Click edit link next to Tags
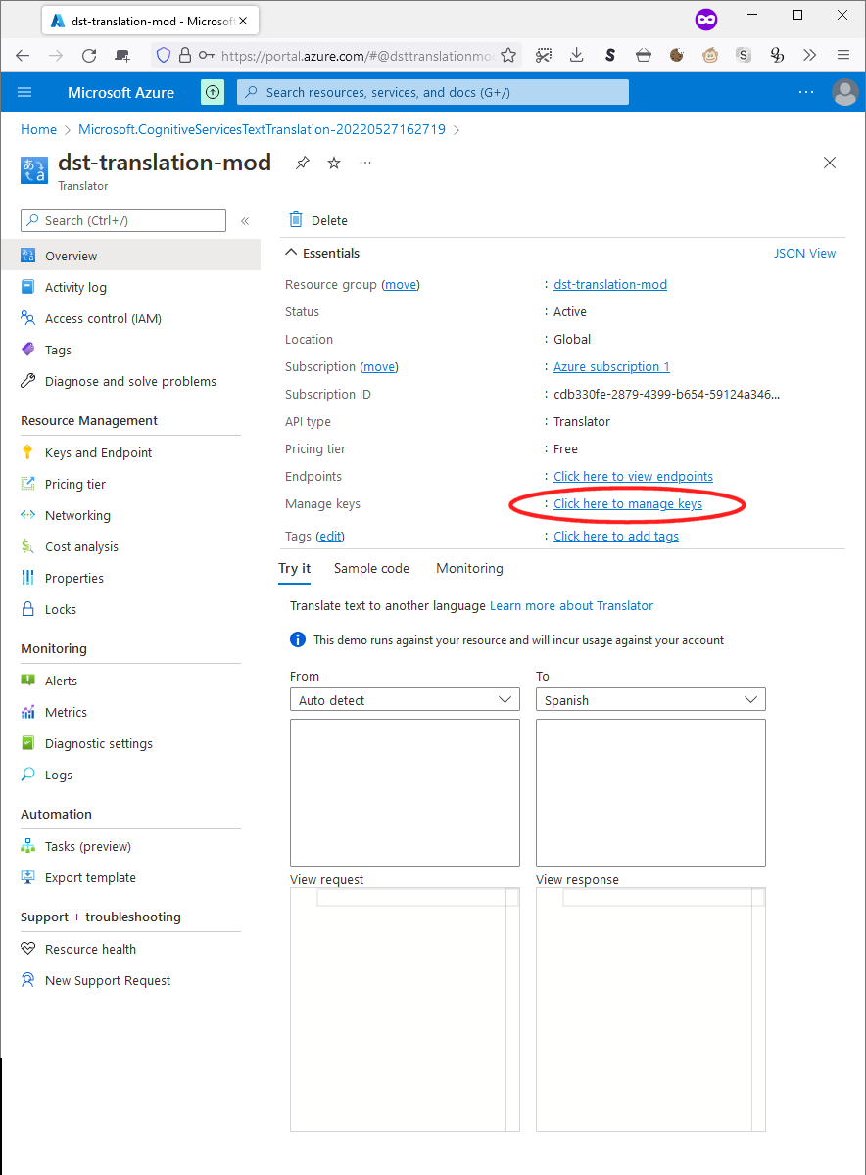This screenshot has height=1175, width=866. coord(330,536)
